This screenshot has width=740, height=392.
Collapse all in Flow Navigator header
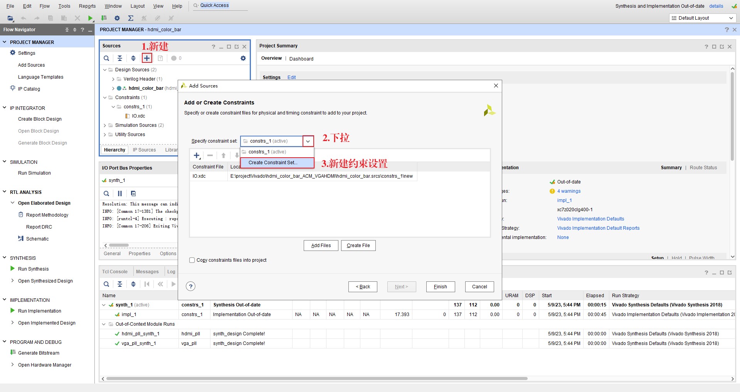pyautogui.click(x=67, y=30)
